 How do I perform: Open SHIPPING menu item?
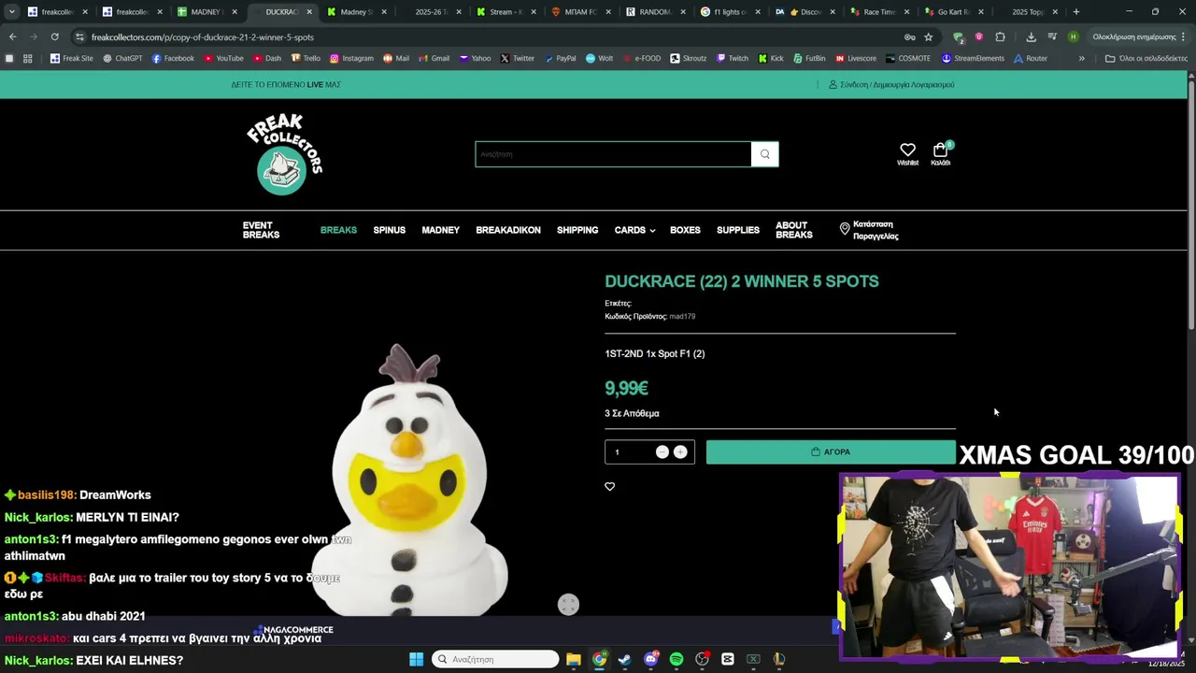point(577,230)
